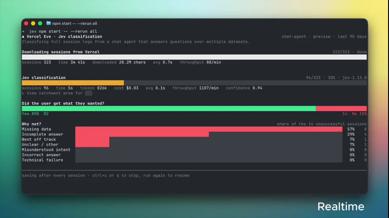Click the 'npm start -- --rerun all' window title
The width and height of the screenshot is (389, 218).
coord(74,24)
